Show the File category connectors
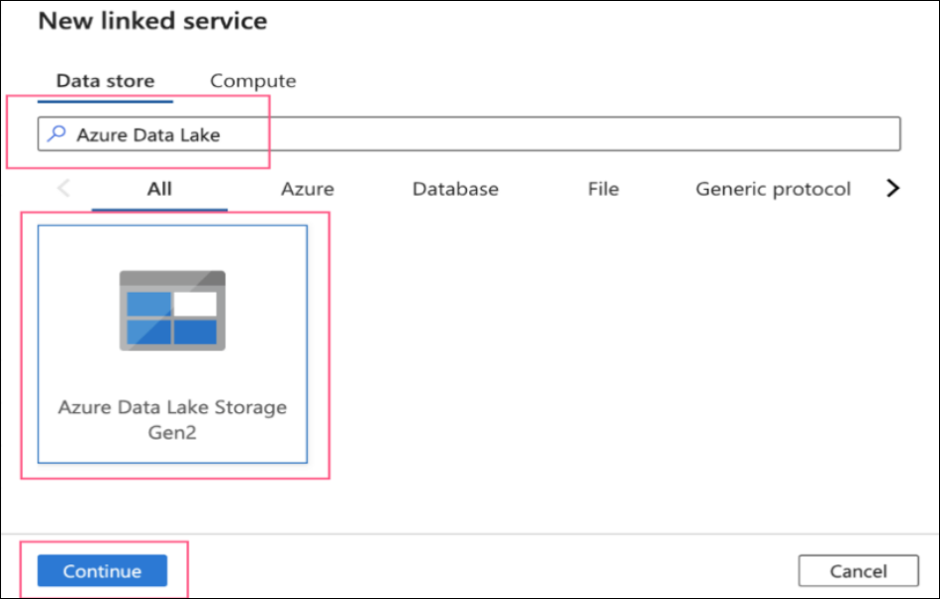940x599 pixels. click(603, 189)
